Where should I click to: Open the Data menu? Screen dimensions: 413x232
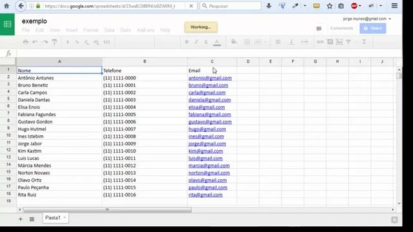pos(109,30)
